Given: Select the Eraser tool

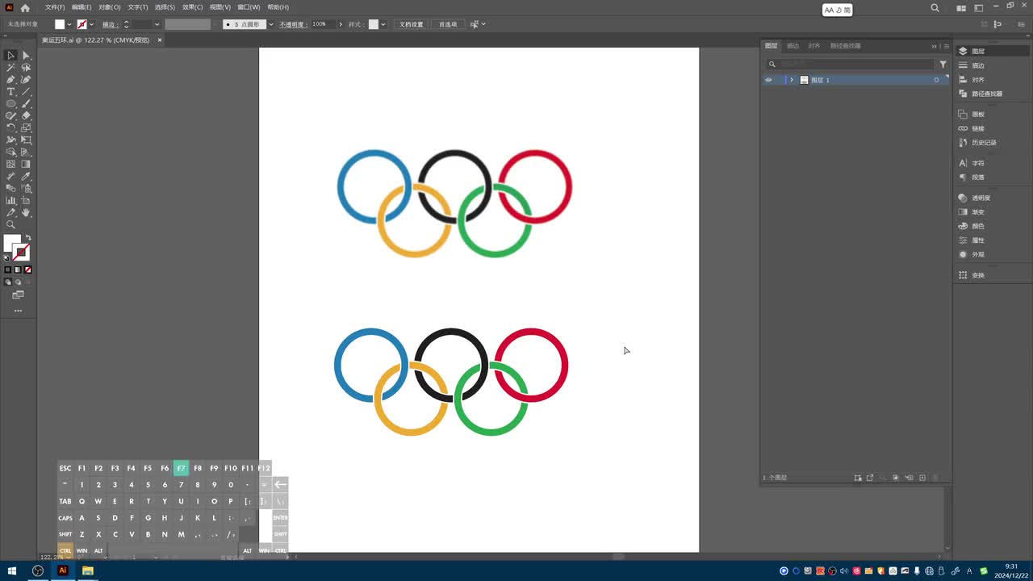Looking at the screenshot, I should pyautogui.click(x=26, y=116).
